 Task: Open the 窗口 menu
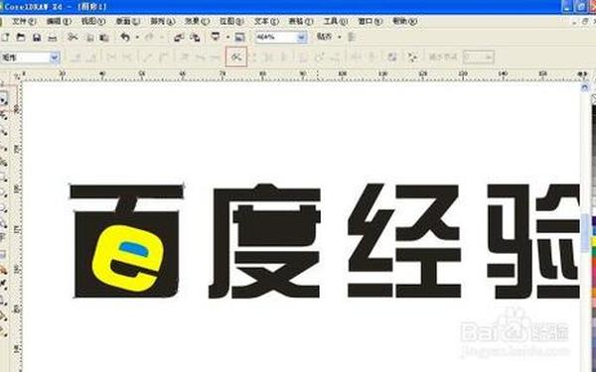point(370,21)
